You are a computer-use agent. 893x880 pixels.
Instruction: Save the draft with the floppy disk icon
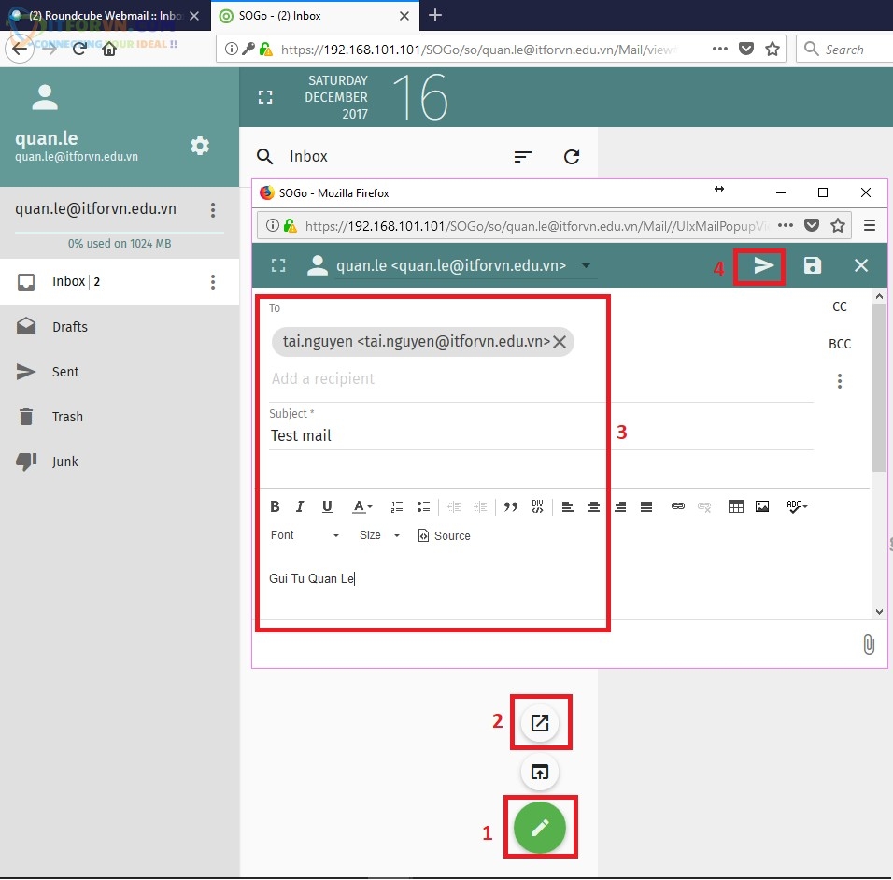pos(813,266)
